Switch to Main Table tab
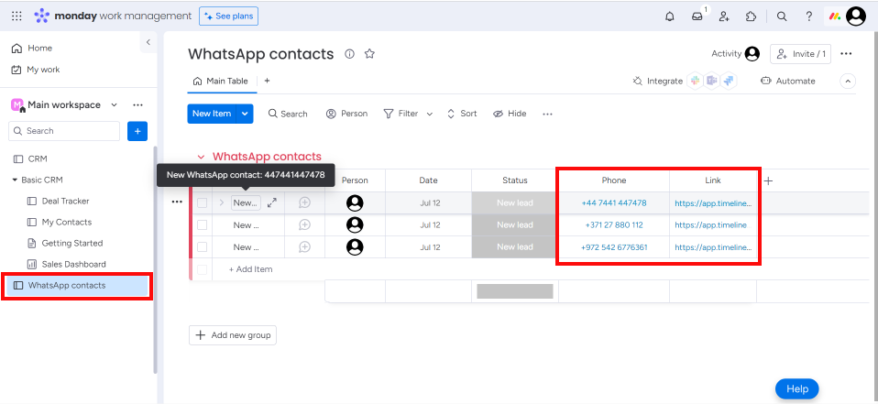This screenshot has width=878, height=404. pos(221,81)
